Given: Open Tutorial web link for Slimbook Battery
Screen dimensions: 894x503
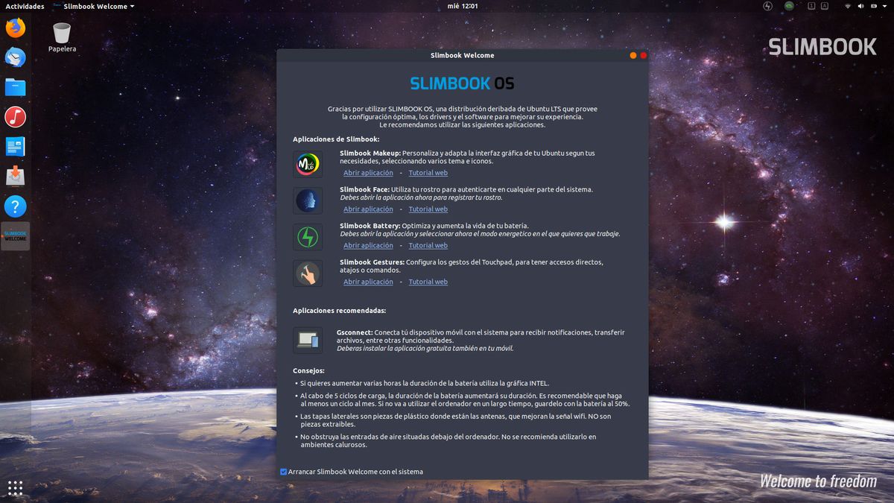Looking at the screenshot, I should coord(428,245).
